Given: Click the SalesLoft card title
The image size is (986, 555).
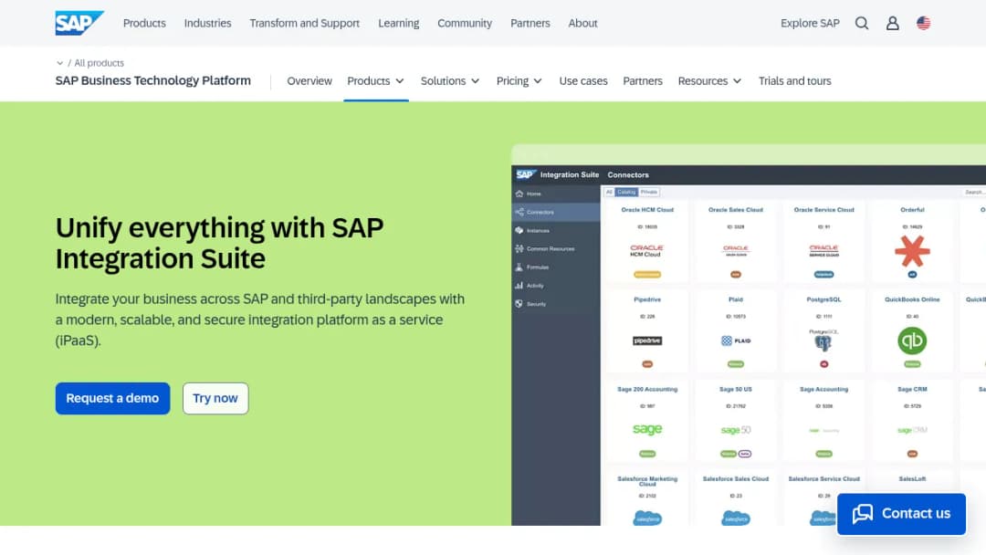Looking at the screenshot, I should point(912,478).
